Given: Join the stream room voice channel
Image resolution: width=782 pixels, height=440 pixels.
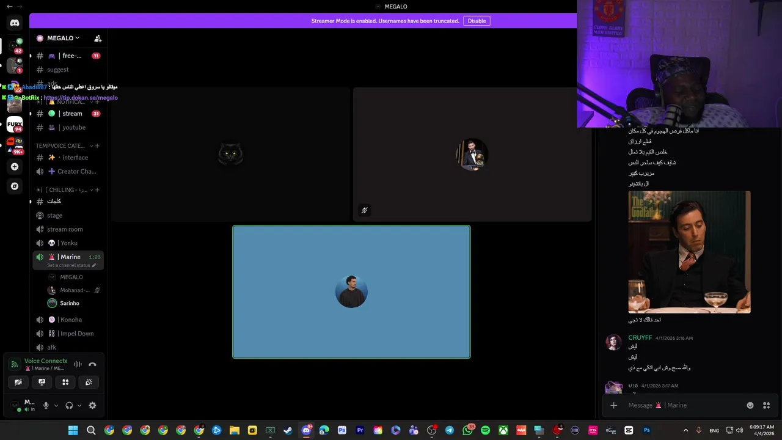Looking at the screenshot, I should (68, 229).
